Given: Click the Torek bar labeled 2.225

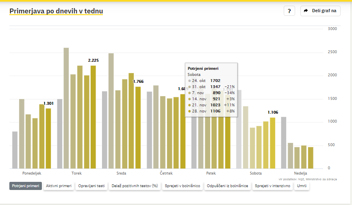Looking at the screenshot, I should click(x=93, y=117).
